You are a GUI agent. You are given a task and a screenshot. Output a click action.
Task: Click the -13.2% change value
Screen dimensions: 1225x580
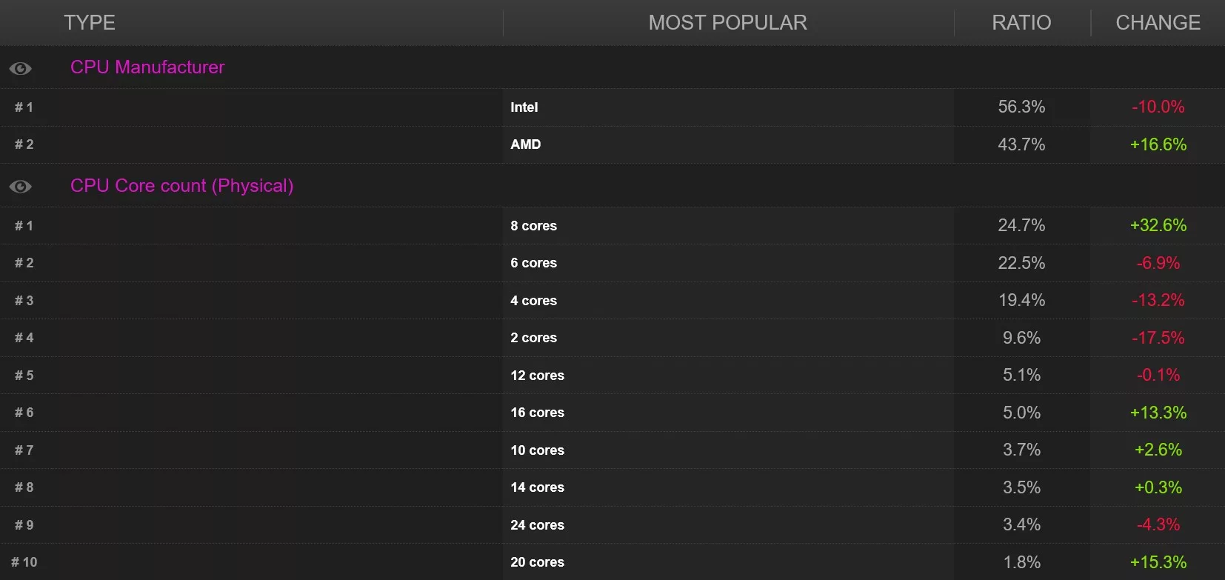coord(1158,300)
